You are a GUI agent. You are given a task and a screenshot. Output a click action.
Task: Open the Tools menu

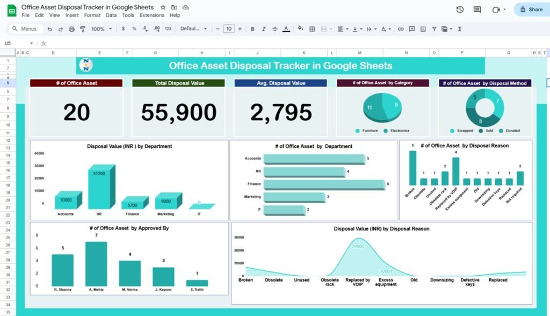[128, 15]
